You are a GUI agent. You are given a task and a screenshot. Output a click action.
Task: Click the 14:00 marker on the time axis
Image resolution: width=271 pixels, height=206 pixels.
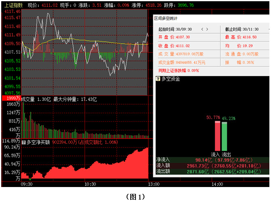click(x=217, y=184)
